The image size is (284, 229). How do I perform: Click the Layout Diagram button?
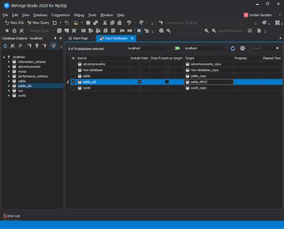[231, 31]
